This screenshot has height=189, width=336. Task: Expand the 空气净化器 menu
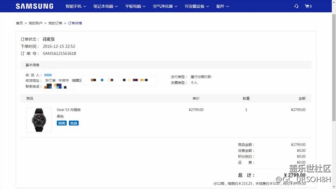point(165,6)
